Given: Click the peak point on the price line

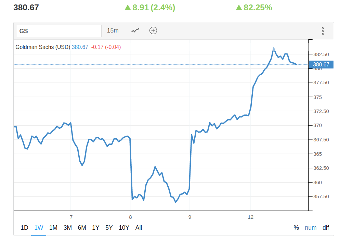Looking at the screenshot, I should (274, 48).
